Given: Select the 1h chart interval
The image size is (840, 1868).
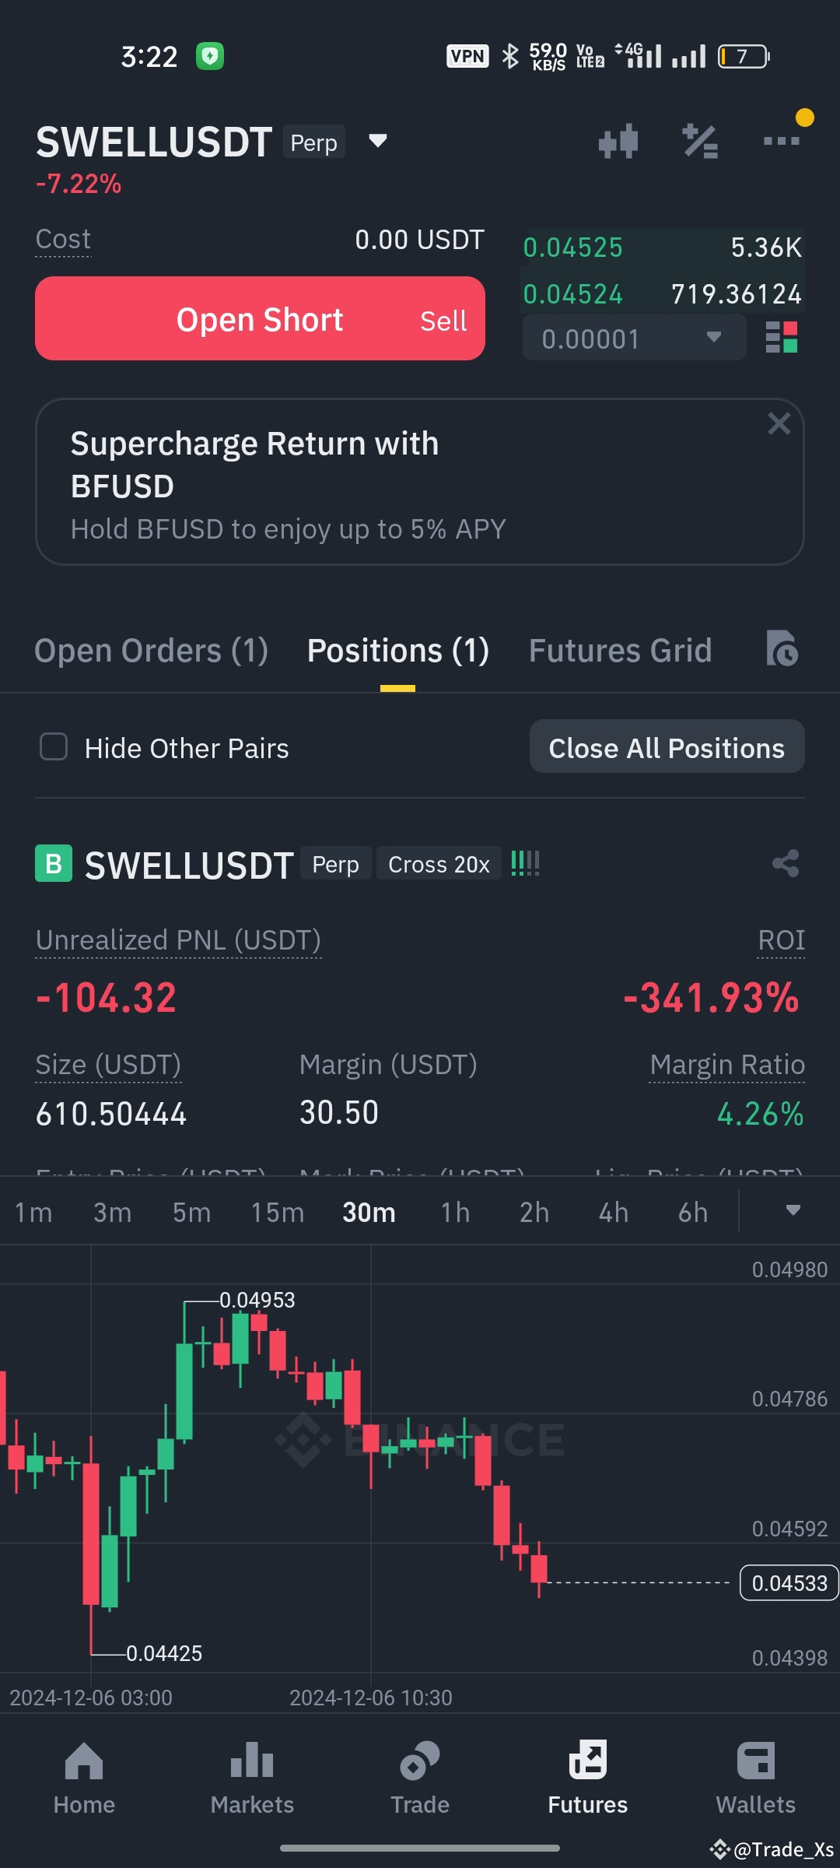Looking at the screenshot, I should tap(456, 1213).
